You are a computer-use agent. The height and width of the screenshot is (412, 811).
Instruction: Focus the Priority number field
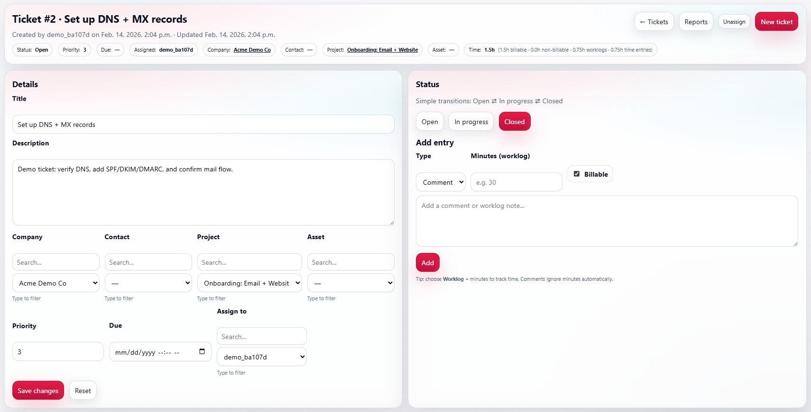pyautogui.click(x=58, y=352)
